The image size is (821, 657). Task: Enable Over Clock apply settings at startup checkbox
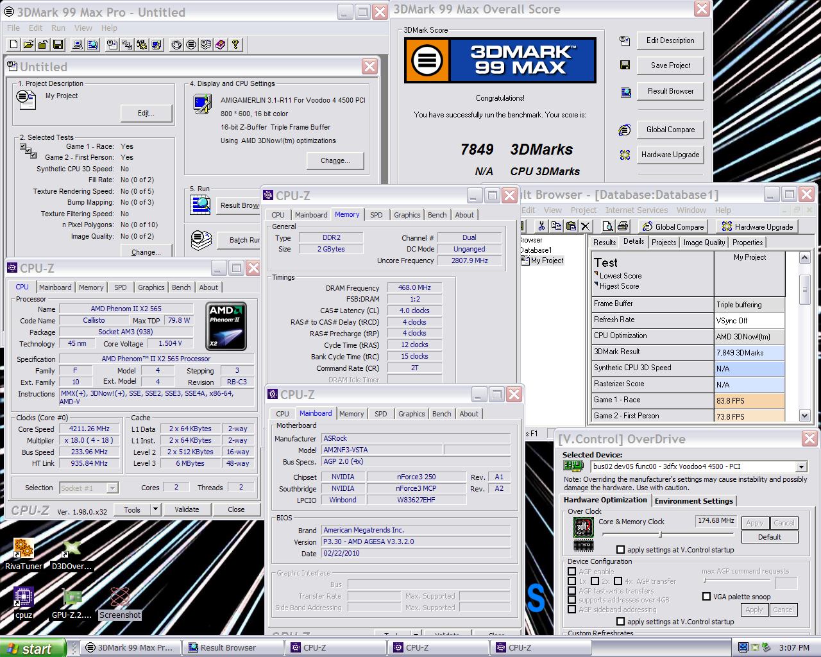pyautogui.click(x=620, y=550)
